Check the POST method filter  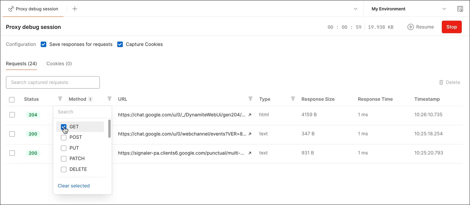point(63,137)
